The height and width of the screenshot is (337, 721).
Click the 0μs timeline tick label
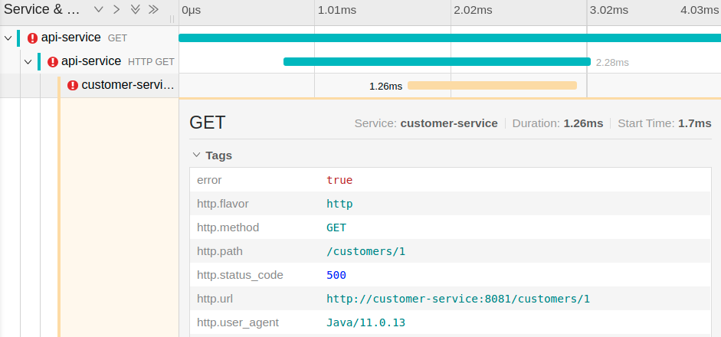coord(192,10)
